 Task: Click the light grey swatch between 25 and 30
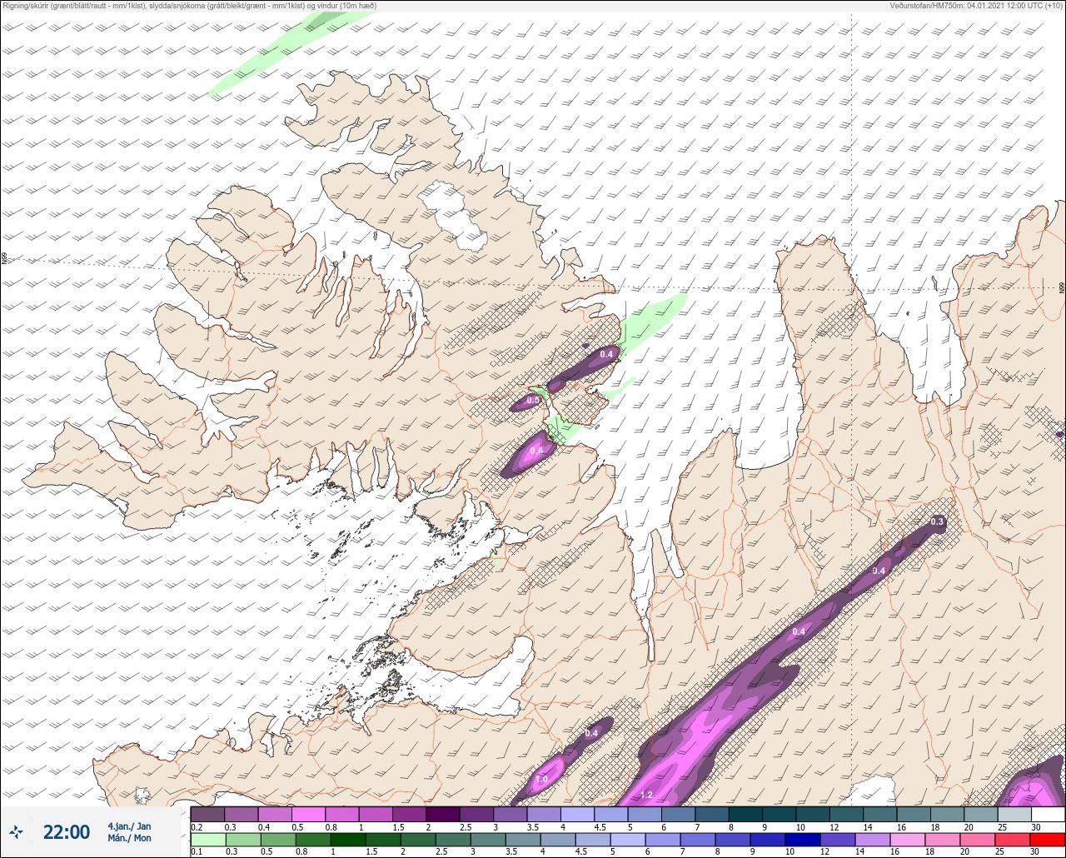[1014, 814]
